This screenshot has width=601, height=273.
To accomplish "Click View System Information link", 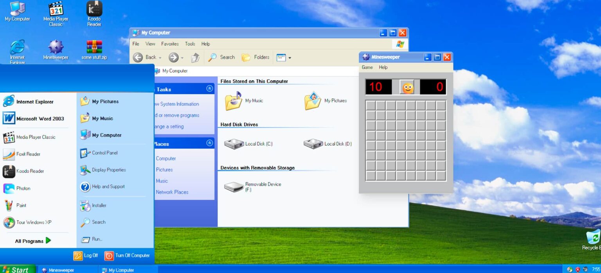I will pyautogui.click(x=177, y=104).
